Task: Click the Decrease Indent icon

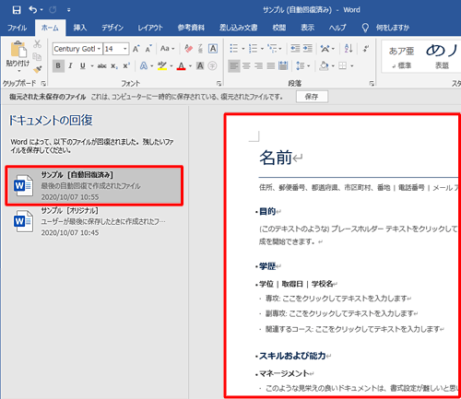Action: pyautogui.click(x=295, y=49)
